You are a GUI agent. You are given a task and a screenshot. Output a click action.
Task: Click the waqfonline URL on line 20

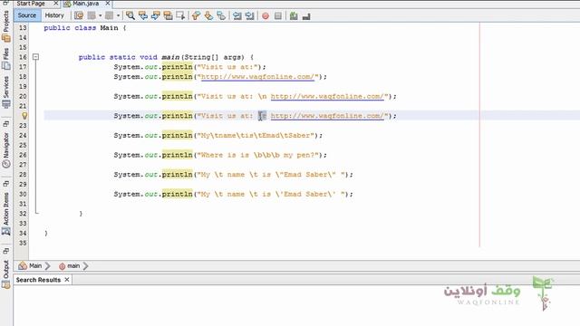tap(327, 97)
